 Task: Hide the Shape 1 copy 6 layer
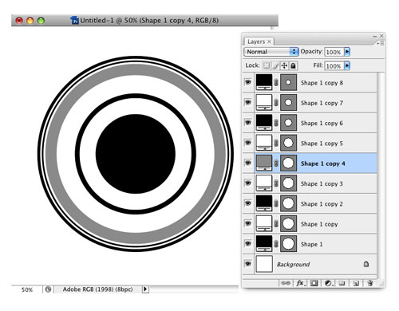point(248,123)
